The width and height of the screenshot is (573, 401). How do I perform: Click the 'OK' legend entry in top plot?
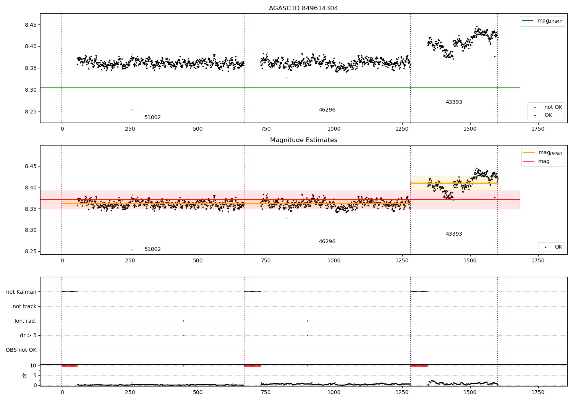tap(543, 115)
